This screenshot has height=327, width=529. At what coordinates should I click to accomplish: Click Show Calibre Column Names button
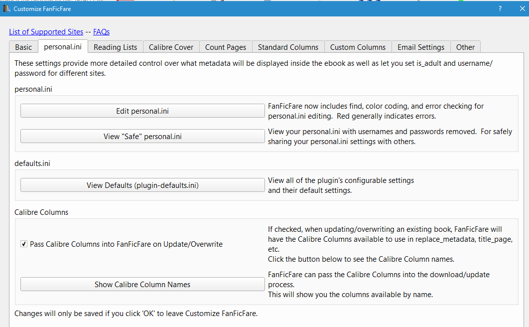[x=142, y=285]
